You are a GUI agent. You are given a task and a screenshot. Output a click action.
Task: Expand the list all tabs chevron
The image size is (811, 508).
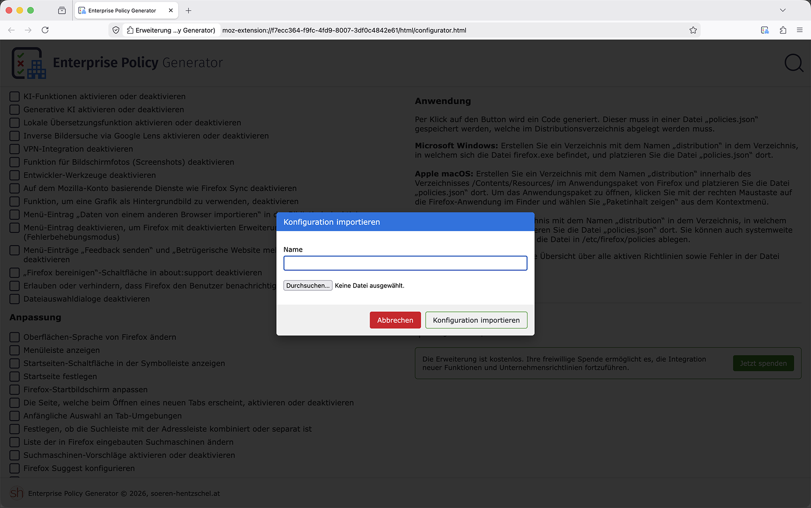click(x=783, y=10)
